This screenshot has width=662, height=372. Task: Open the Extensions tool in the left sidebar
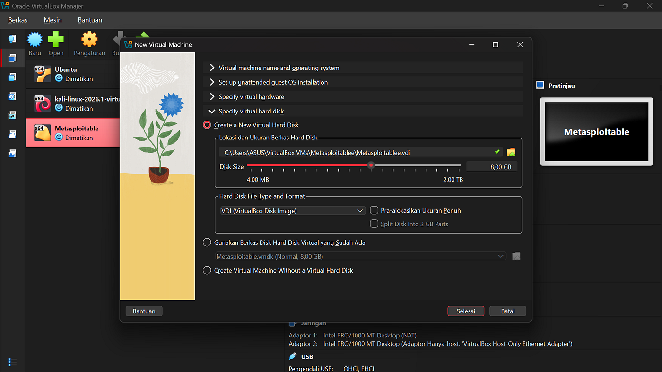tap(12, 77)
